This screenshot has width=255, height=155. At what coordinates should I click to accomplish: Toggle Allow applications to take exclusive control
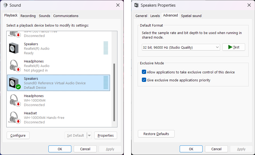tap(144, 72)
